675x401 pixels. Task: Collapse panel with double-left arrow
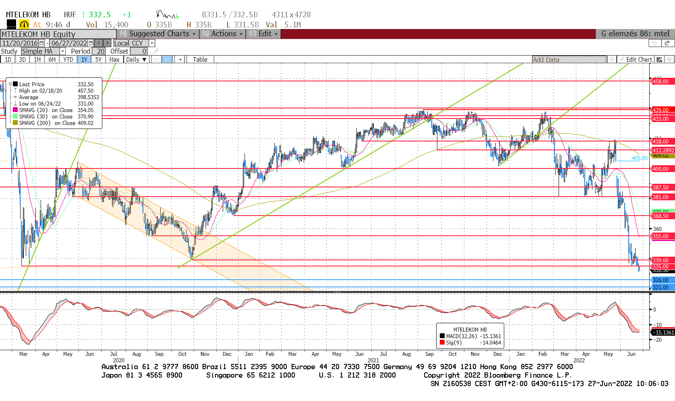coord(612,60)
